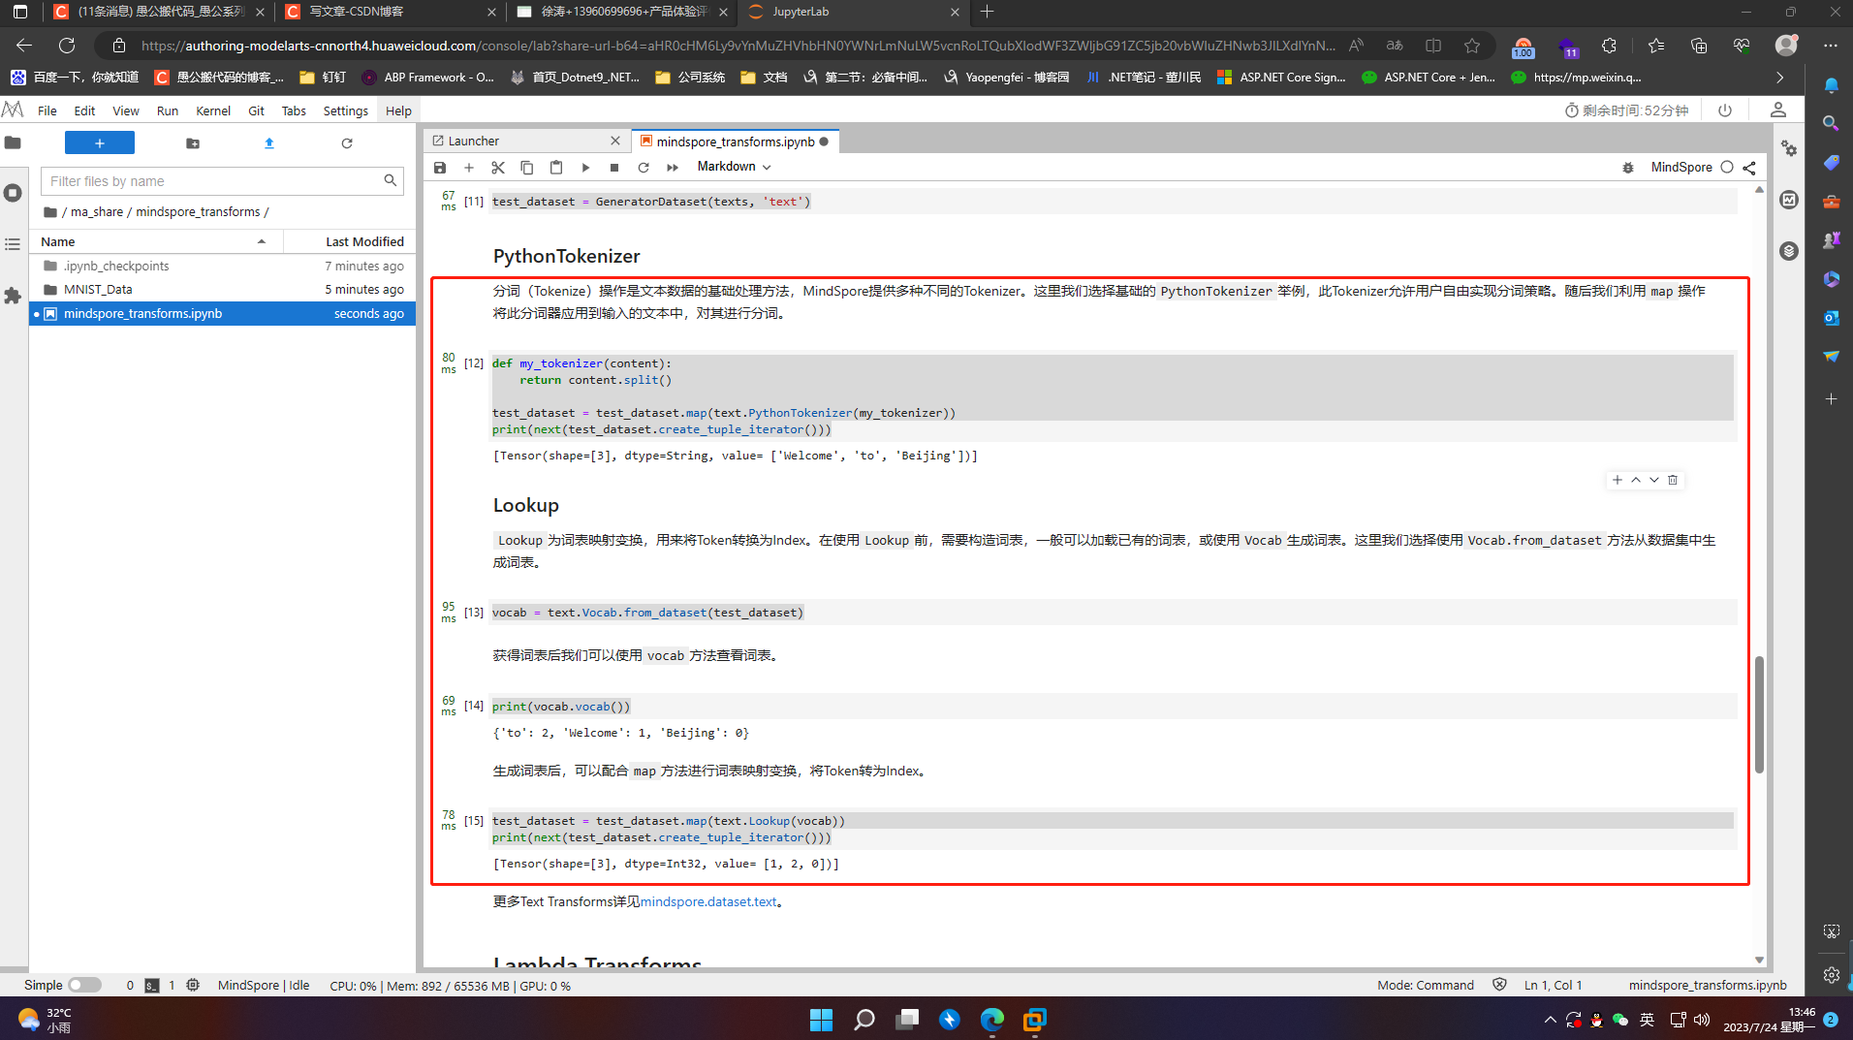Share the notebook via share icon
The height and width of the screenshot is (1040, 1853).
(1749, 168)
